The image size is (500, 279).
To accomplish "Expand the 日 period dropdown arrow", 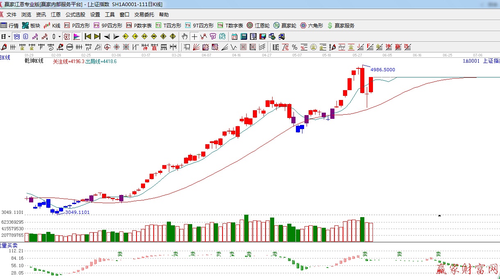I will 9,36.
